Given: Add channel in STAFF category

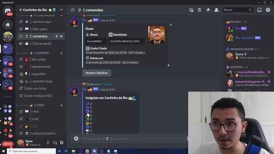Looking at the screenshot, I should (61, 105).
